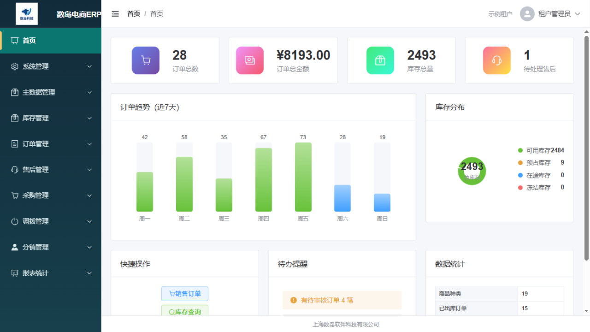Click the 已出库订单 table cell
The height and width of the screenshot is (332, 590).
tap(477, 308)
